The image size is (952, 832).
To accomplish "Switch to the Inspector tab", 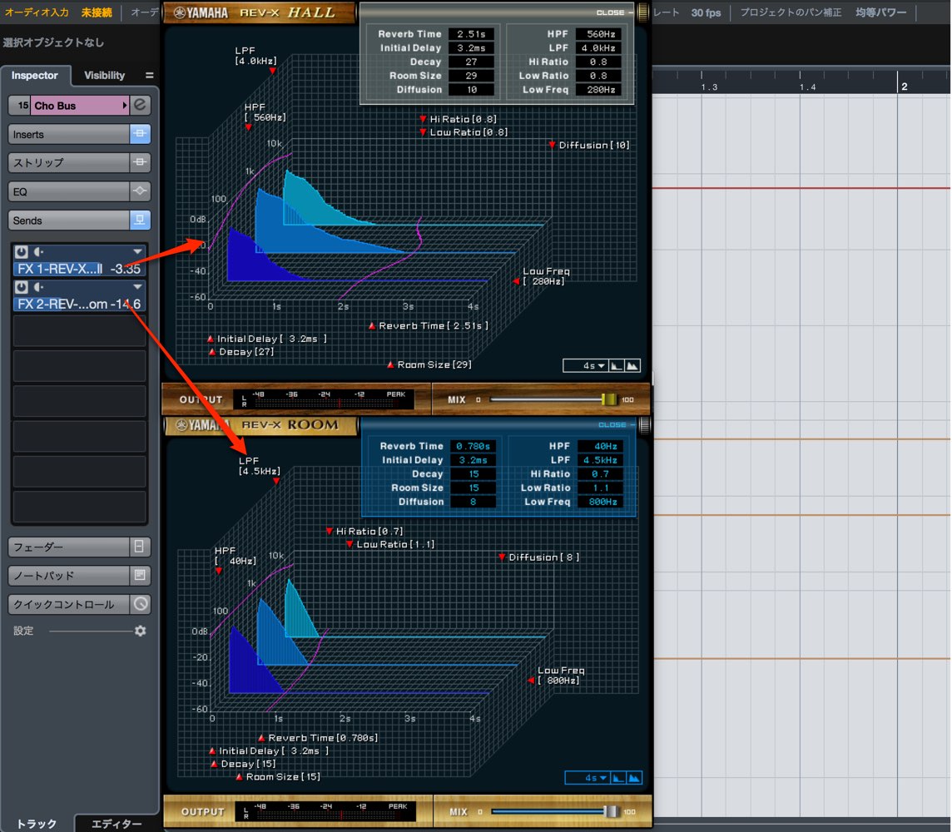I will click(x=35, y=75).
